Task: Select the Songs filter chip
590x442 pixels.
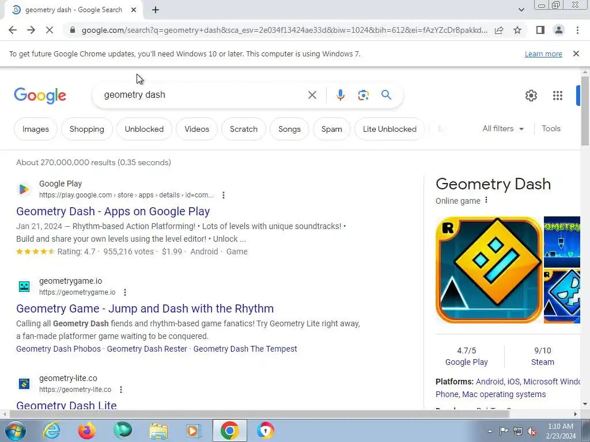Action: tap(289, 129)
